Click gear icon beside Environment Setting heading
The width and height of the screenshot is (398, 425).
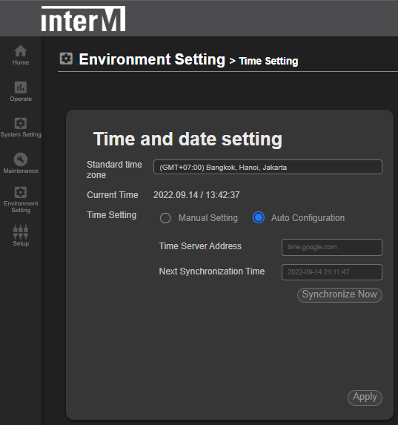pyautogui.click(x=66, y=59)
